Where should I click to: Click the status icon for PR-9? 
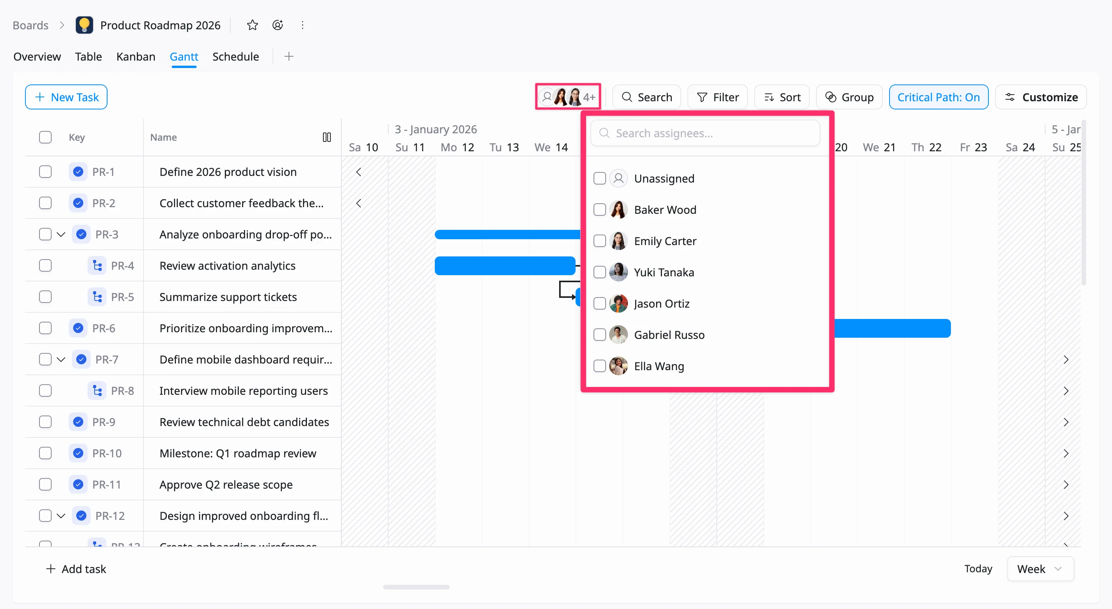pos(78,422)
